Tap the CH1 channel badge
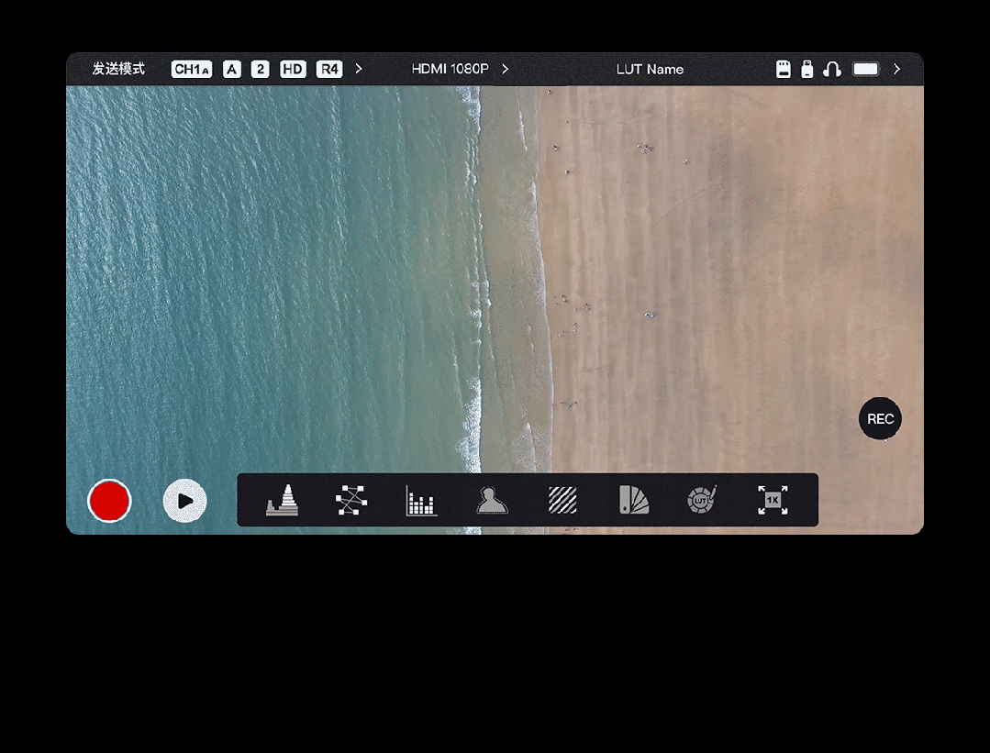 [x=191, y=69]
